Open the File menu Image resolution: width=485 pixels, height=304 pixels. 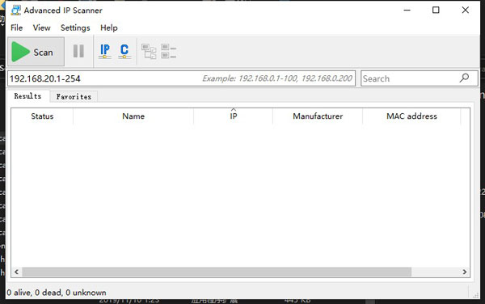pyautogui.click(x=16, y=27)
